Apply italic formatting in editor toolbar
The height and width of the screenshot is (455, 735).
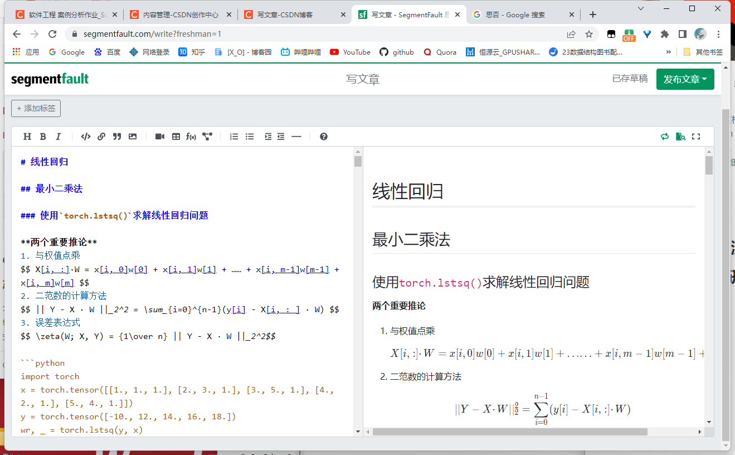pos(58,137)
